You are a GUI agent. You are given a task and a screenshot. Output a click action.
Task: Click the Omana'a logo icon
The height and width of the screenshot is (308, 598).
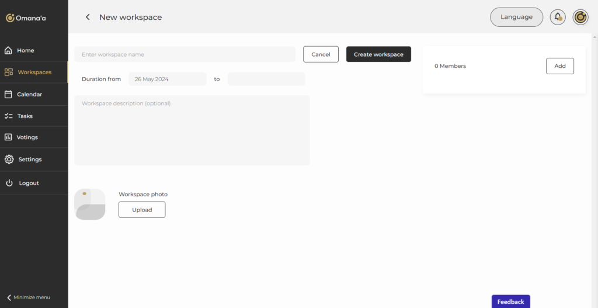pyautogui.click(x=10, y=18)
